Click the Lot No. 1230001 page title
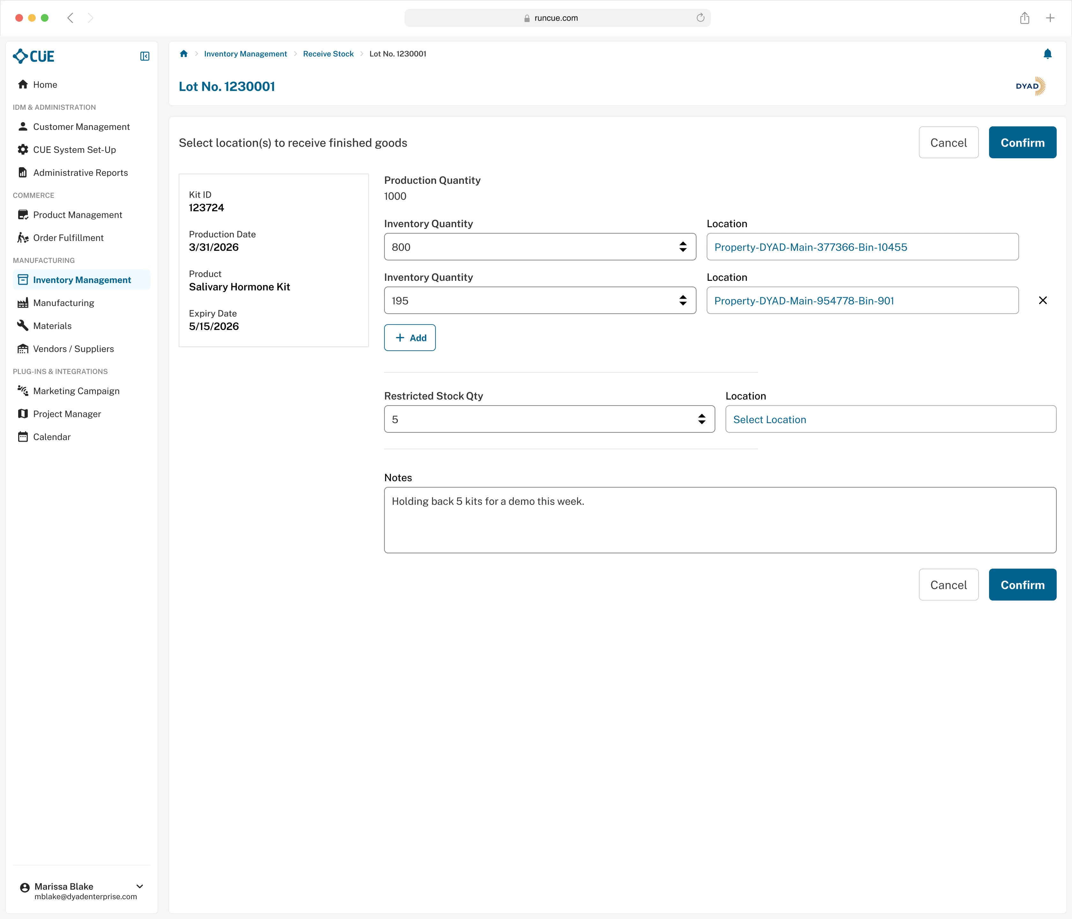The width and height of the screenshot is (1072, 919). coord(227,86)
